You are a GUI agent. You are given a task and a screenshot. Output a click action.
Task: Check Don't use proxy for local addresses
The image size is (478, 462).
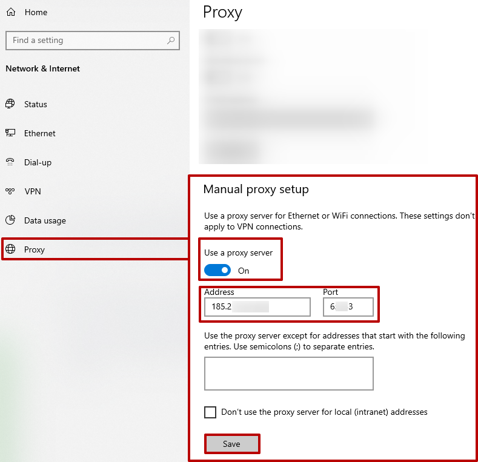pyautogui.click(x=210, y=412)
